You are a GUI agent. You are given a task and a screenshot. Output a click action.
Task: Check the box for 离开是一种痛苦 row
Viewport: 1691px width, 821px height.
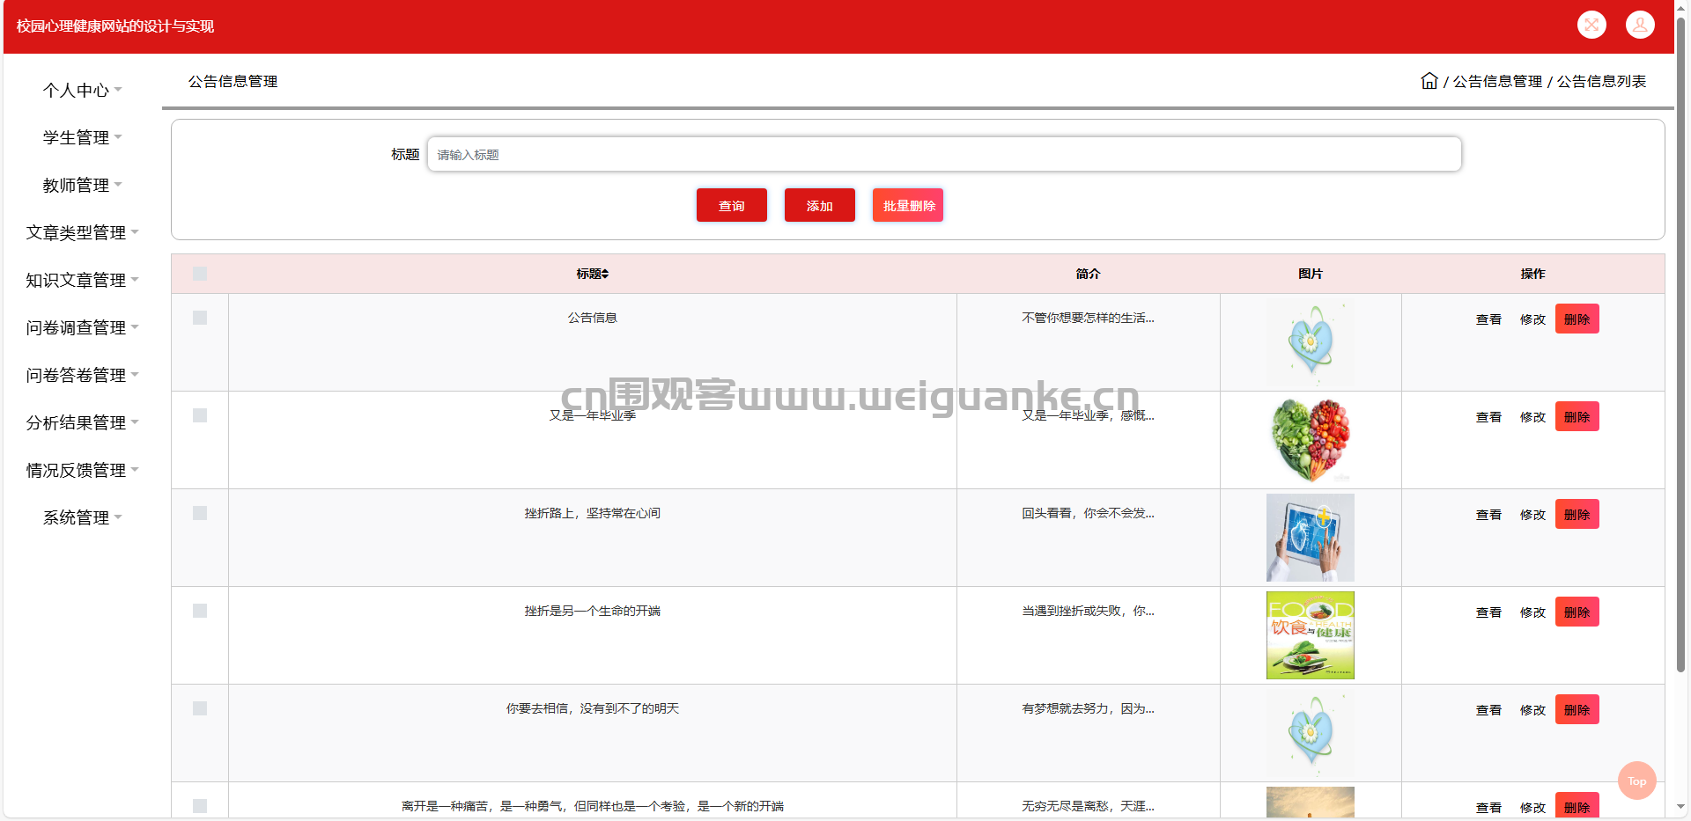pyautogui.click(x=200, y=806)
